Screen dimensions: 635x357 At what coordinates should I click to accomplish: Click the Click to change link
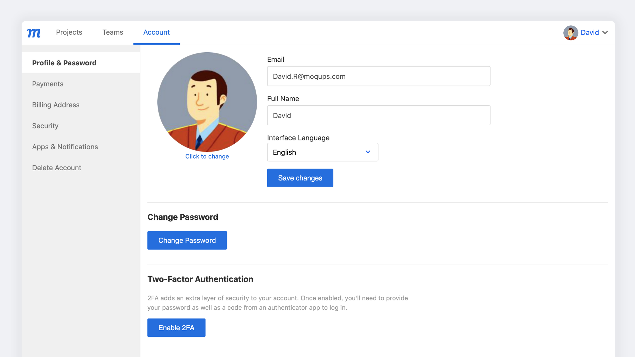[207, 156]
